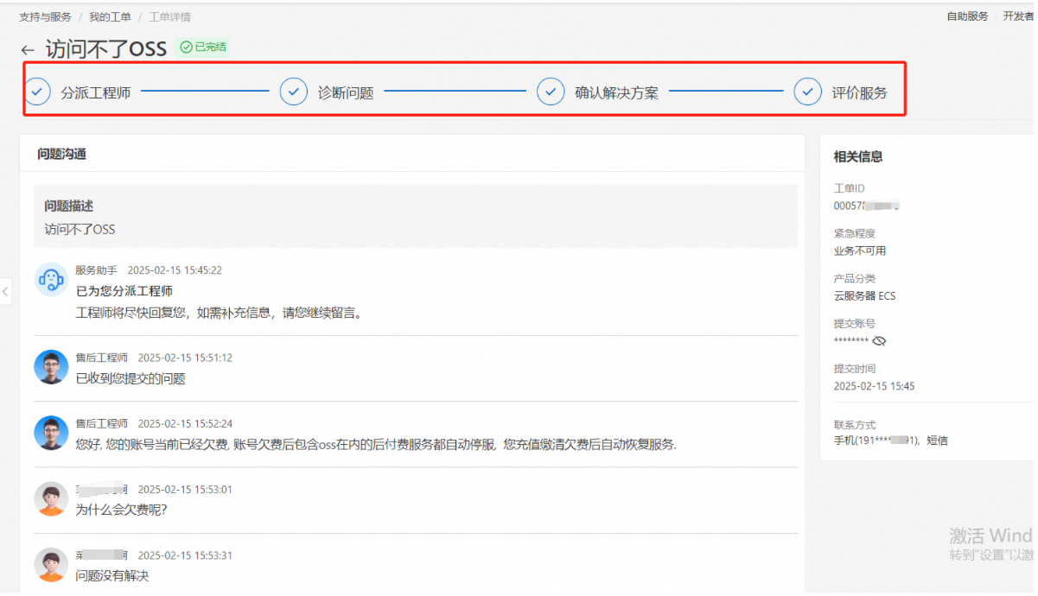Viewport: 1038px width, 596px height.
Task: Click the 确认解决方案 step label
Action: (x=617, y=92)
